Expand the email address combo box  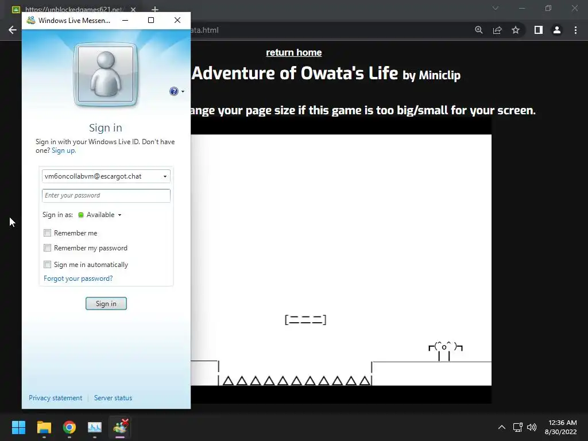165,176
